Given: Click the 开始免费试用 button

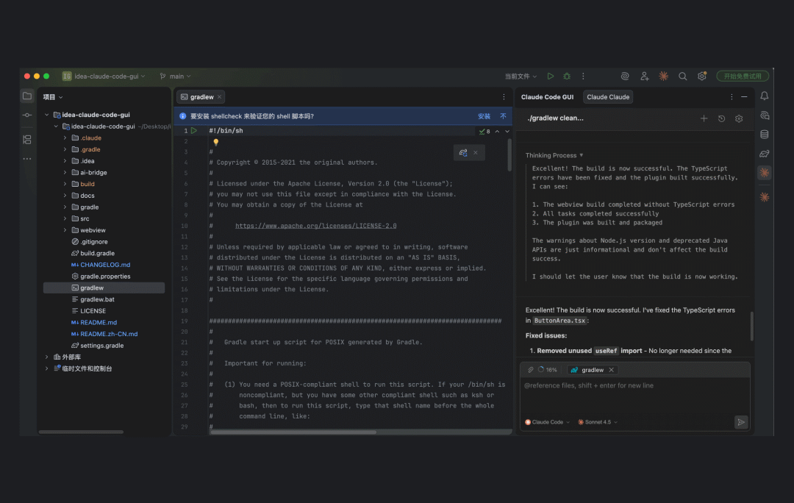Looking at the screenshot, I should click(x=743, y=76).
